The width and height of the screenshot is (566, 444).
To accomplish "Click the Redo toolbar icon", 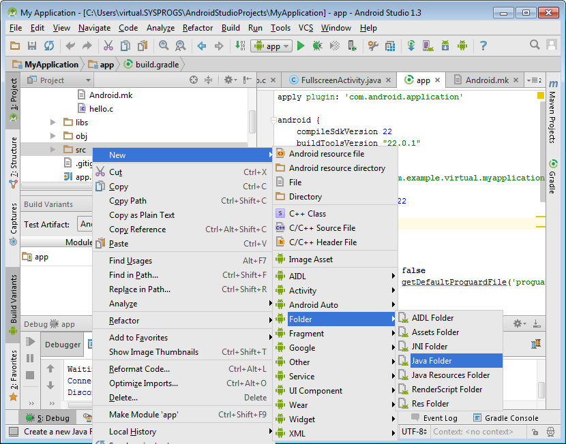I will 87,46.
